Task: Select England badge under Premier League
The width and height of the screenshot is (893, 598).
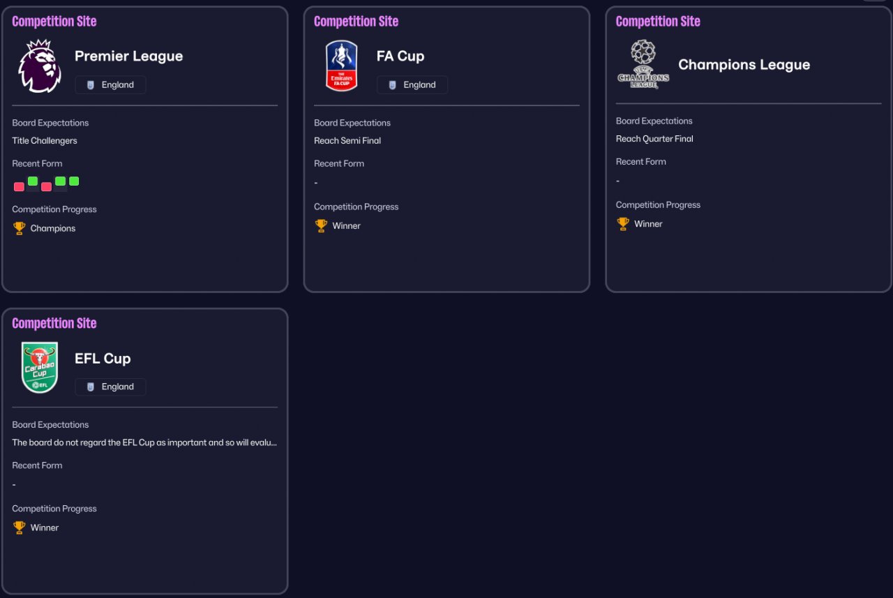Action: pos(110,85)
